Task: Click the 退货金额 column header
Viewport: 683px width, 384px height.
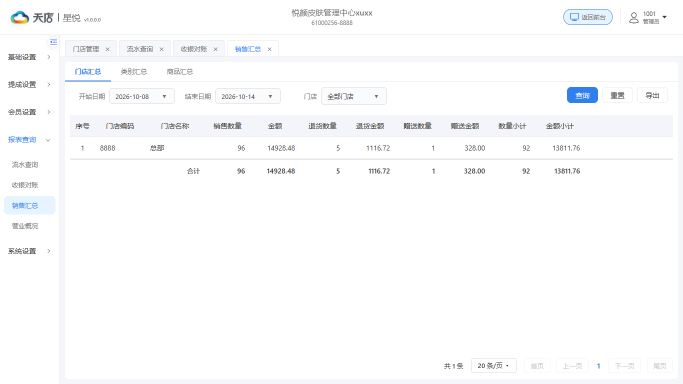Action: [x=370, y=126]
